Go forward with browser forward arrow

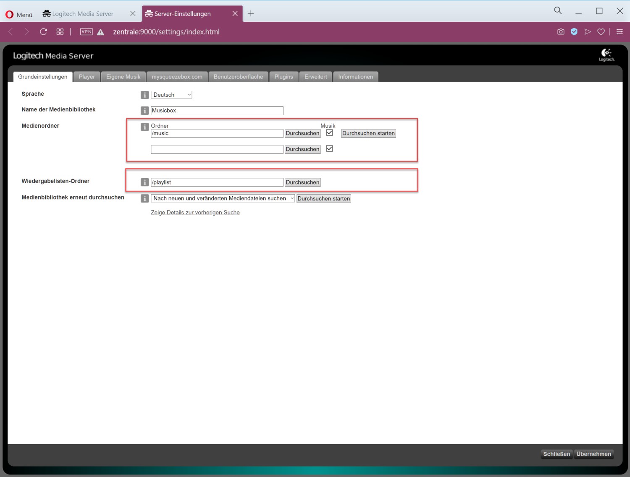(x=27, y=32)
